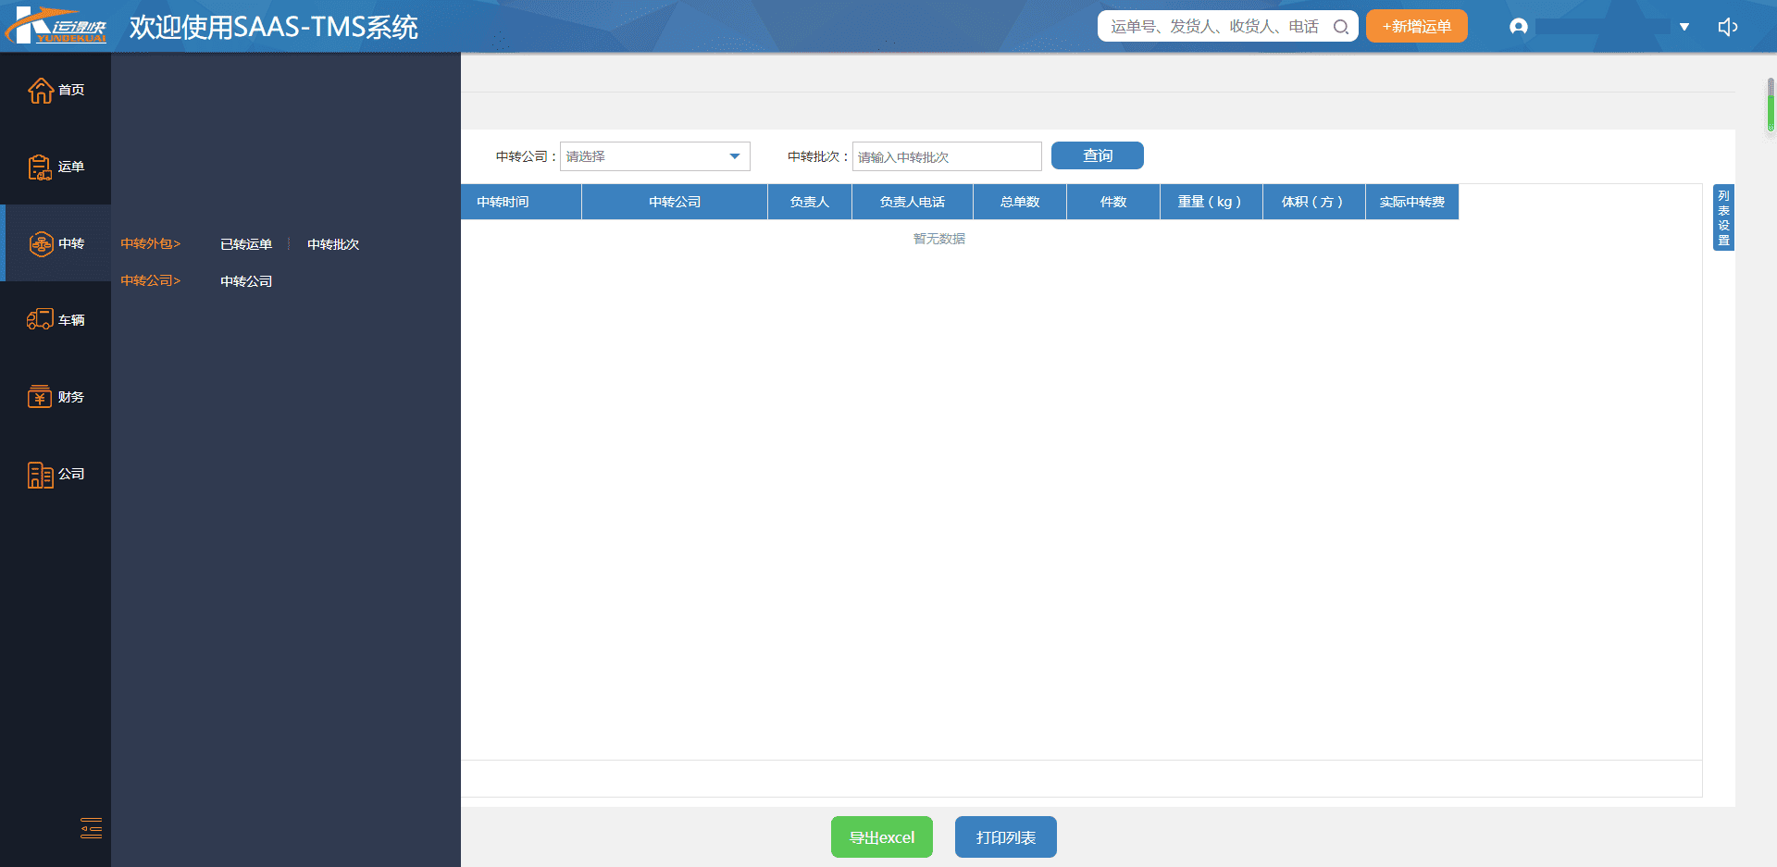Image resolution: width=1777 pixels, height=867 pixels.
Task: Open the waybill (运单) clipboard icon
Action: coord(40,167)
